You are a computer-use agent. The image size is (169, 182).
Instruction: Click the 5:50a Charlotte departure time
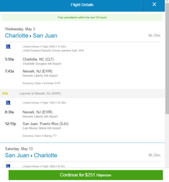pyautogui.click(x=9, y=59)
